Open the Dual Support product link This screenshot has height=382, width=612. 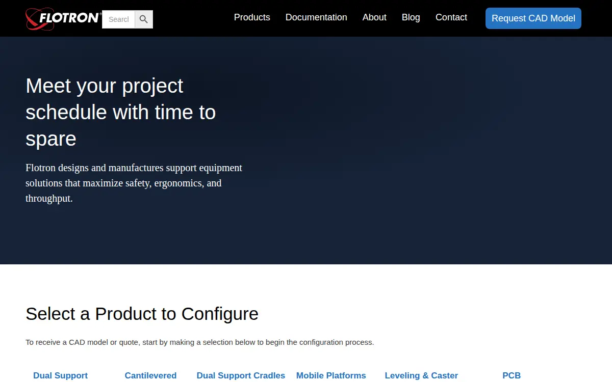point(61,375)
